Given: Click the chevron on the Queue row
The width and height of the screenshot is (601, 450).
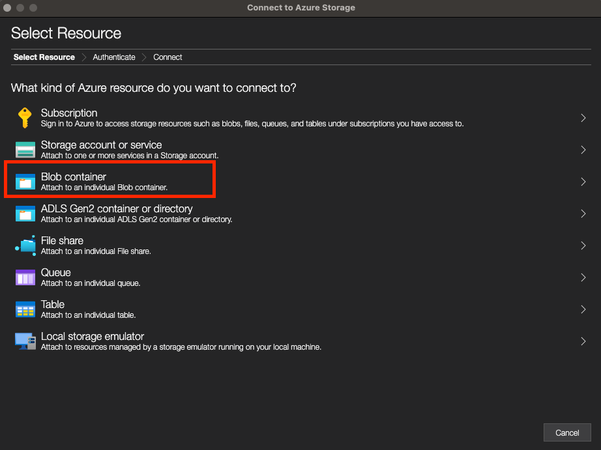Looking at the screenshot, I should point(583,277).
